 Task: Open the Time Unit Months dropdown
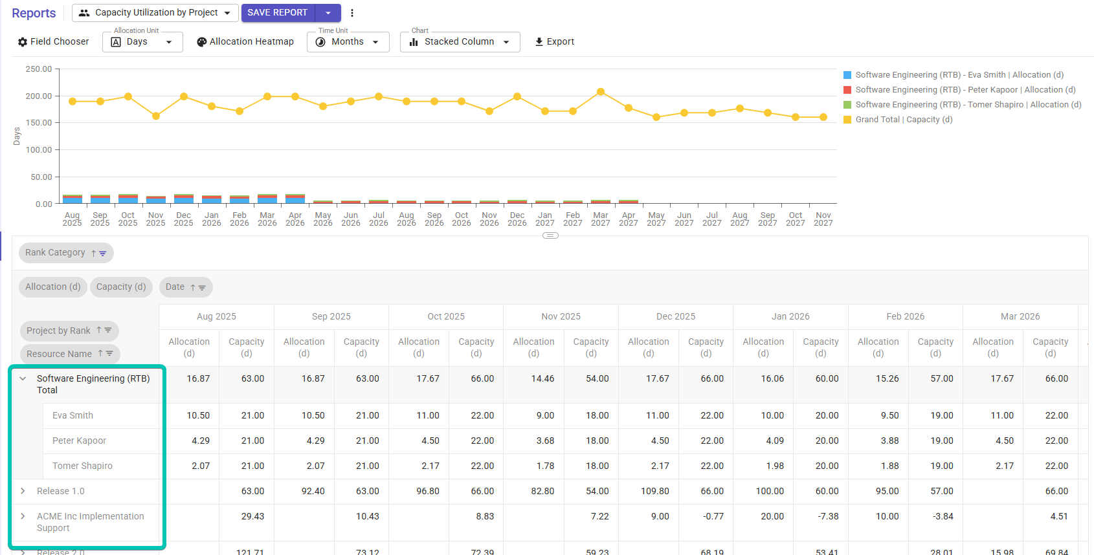[x=348, y=42]
